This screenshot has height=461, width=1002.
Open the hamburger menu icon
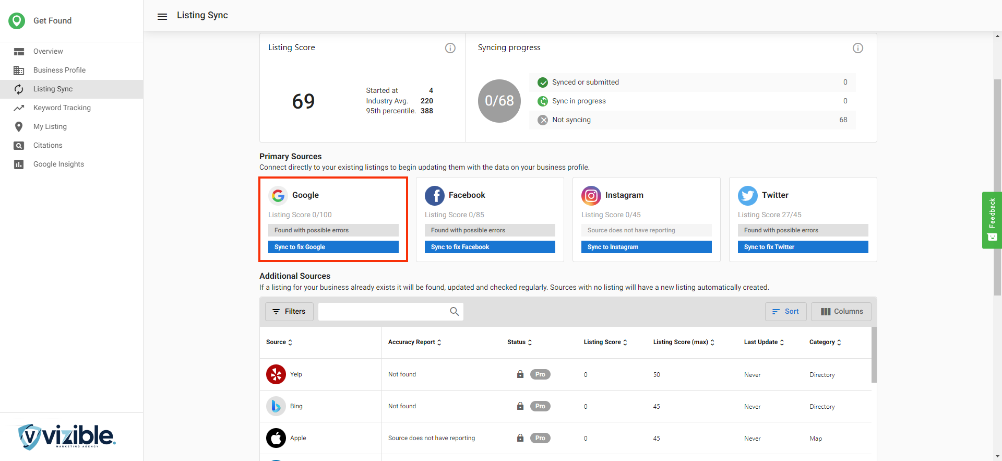[162, 16]
